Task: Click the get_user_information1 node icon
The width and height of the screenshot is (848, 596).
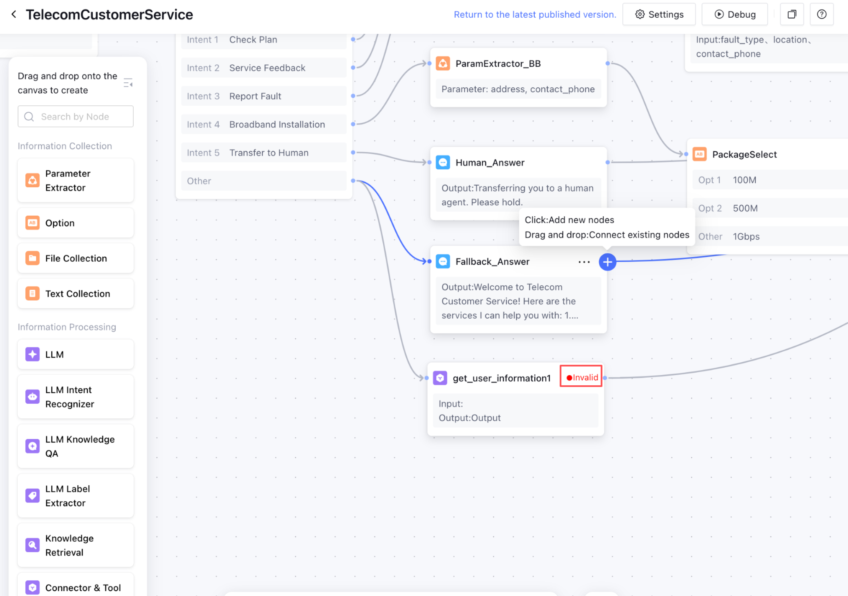Action: pyautogui.click(x=440, y=378)
